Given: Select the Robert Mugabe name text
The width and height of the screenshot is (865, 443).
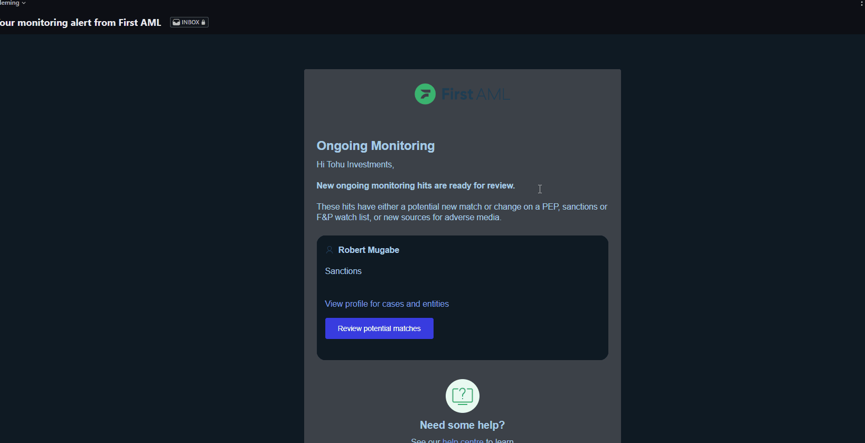Looking at the screenshot, I should coord(369,250).
